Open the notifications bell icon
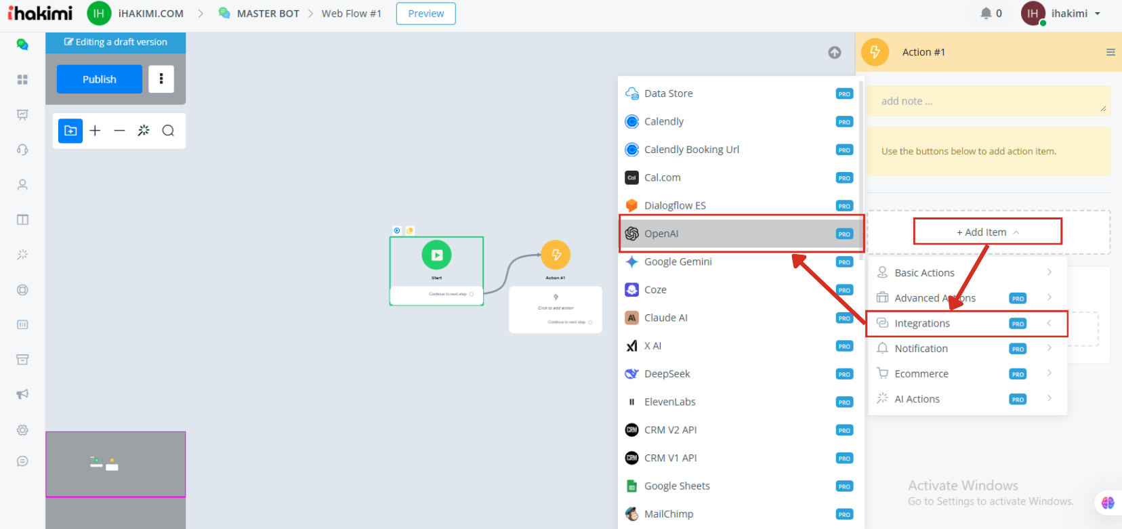Viewport: 1122px width, 529px height. [986, 14]
